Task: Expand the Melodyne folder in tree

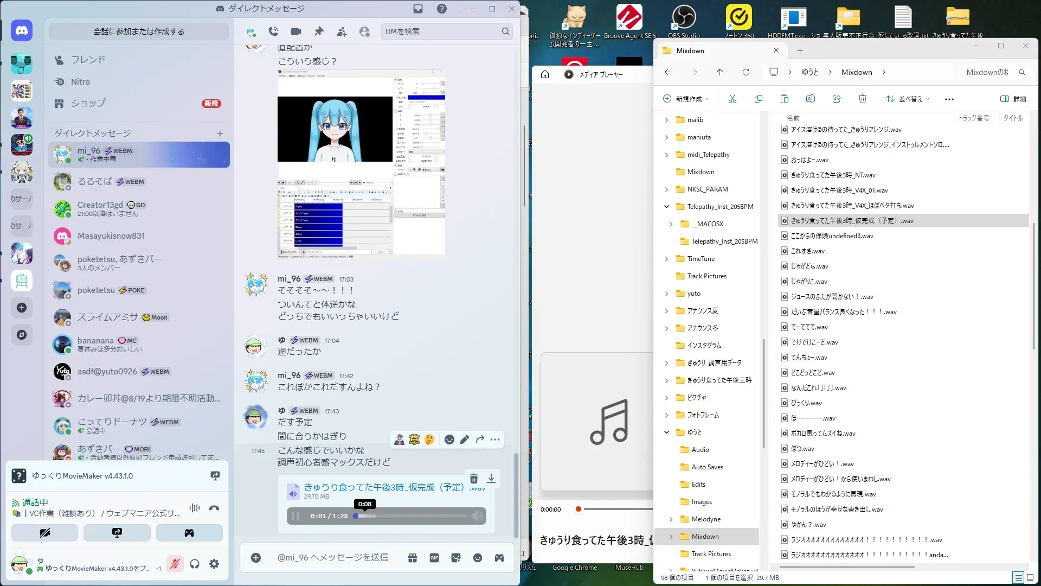Action: [671, 519]
